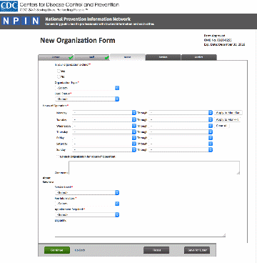Switch to the last dark tab
The width and height of the screenshot is (257, 263).
pos(199,57)
